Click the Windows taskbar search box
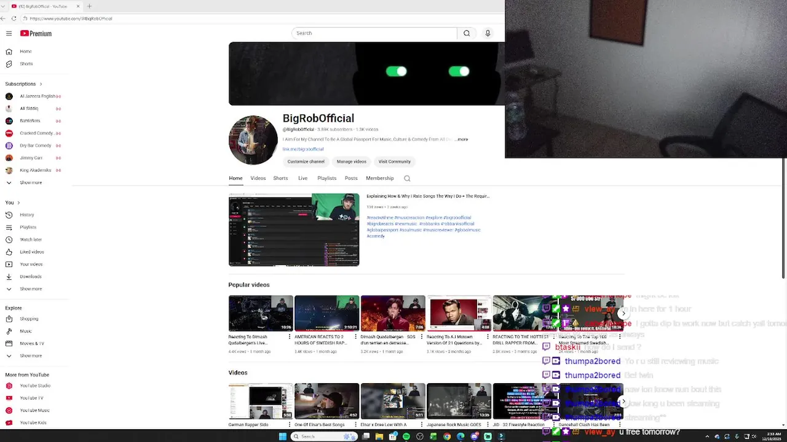The image size is (787, 442). pos(323,436)
